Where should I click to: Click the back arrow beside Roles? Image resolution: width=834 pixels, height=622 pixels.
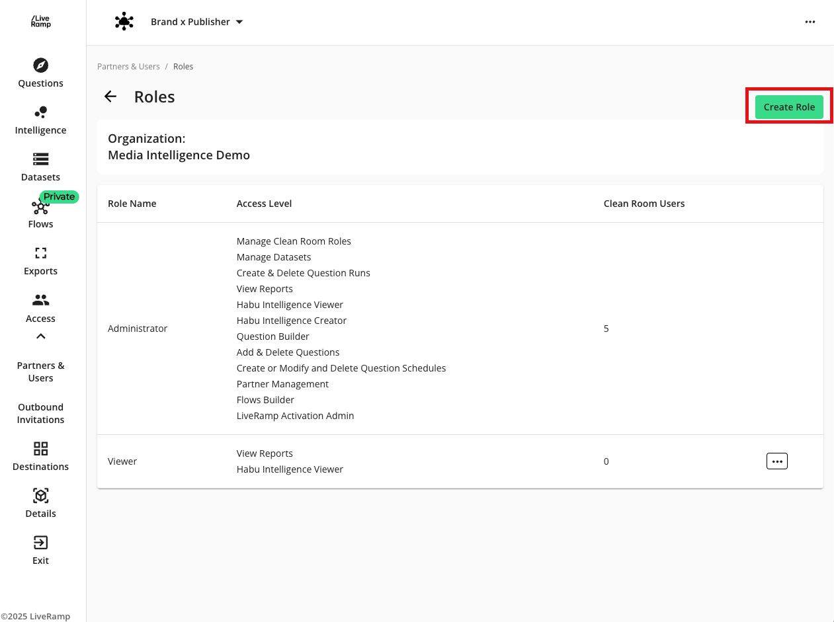[x=110, y=97]
